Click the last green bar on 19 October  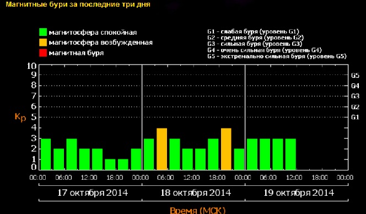pyautogui.click(x=290, y=154)
